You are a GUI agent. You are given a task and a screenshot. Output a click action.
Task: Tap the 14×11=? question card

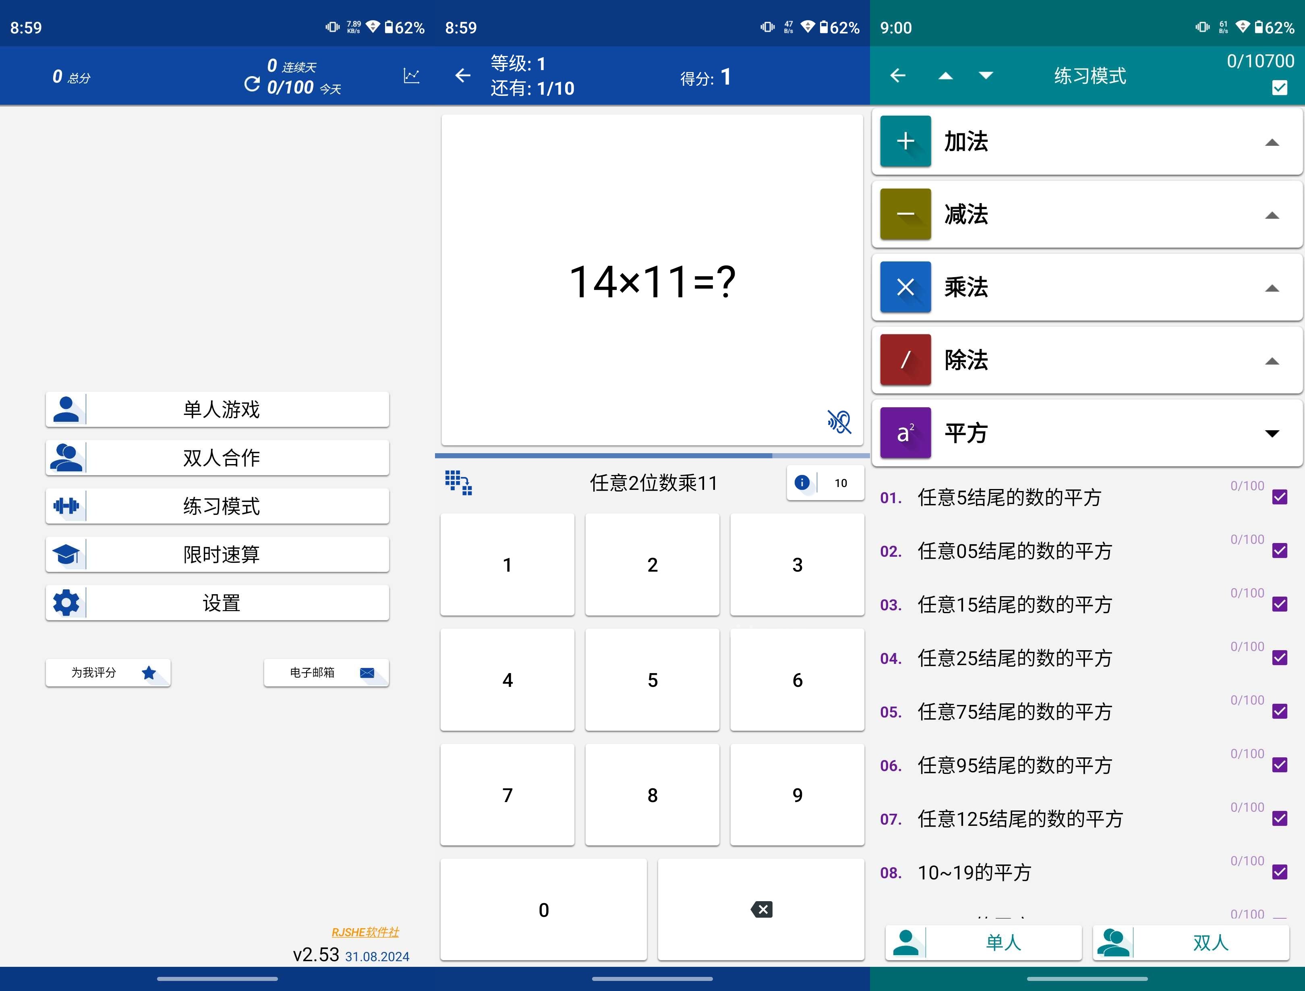(x=652, y=280)
